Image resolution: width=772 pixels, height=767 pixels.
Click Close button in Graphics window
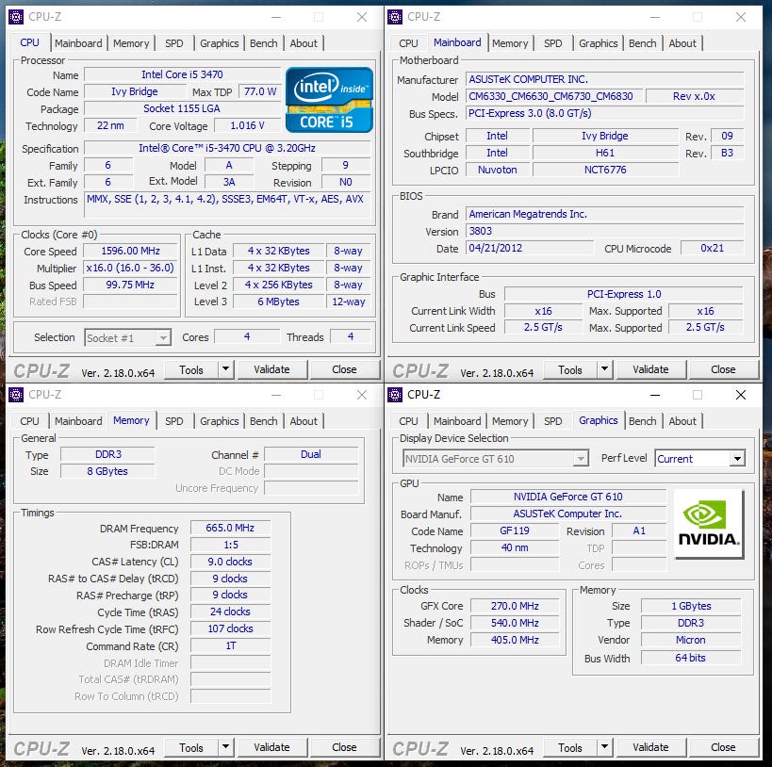[x=723, y=747]
